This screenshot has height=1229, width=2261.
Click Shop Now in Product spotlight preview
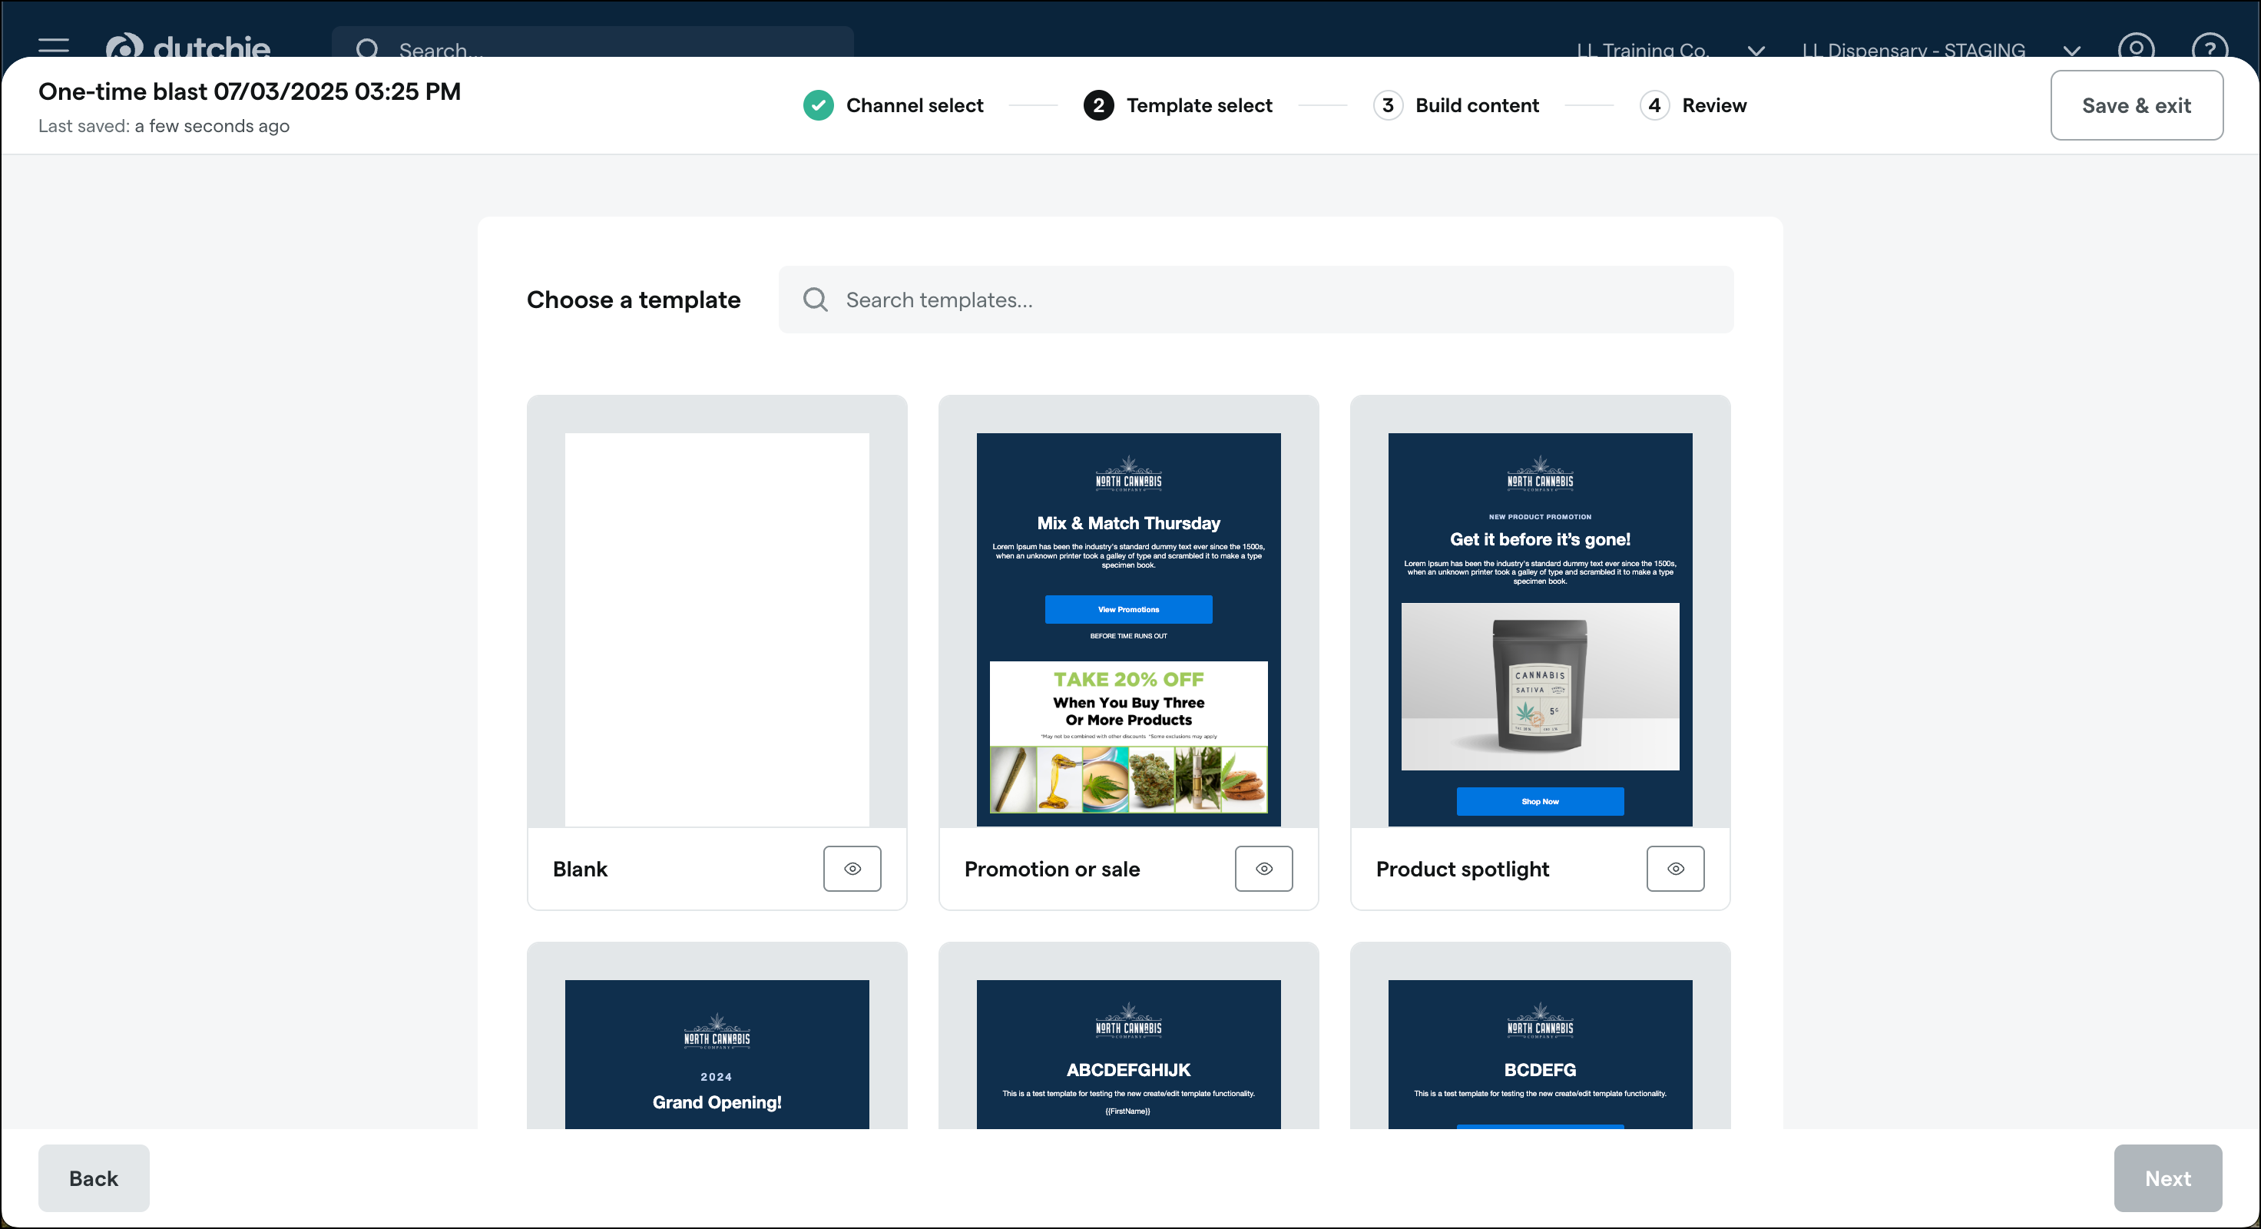coord(1541,801)
